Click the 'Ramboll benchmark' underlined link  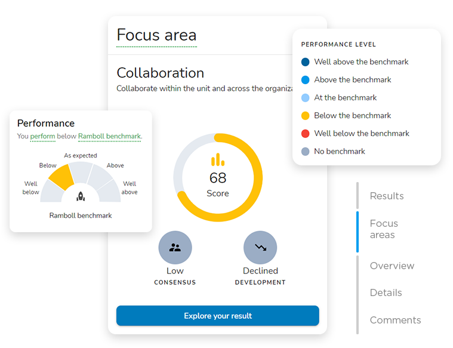[109, 137]
